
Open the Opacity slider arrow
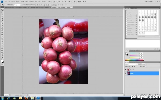point(146,64)
